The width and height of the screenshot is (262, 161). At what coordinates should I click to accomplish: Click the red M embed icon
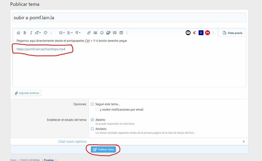point(208,33)
